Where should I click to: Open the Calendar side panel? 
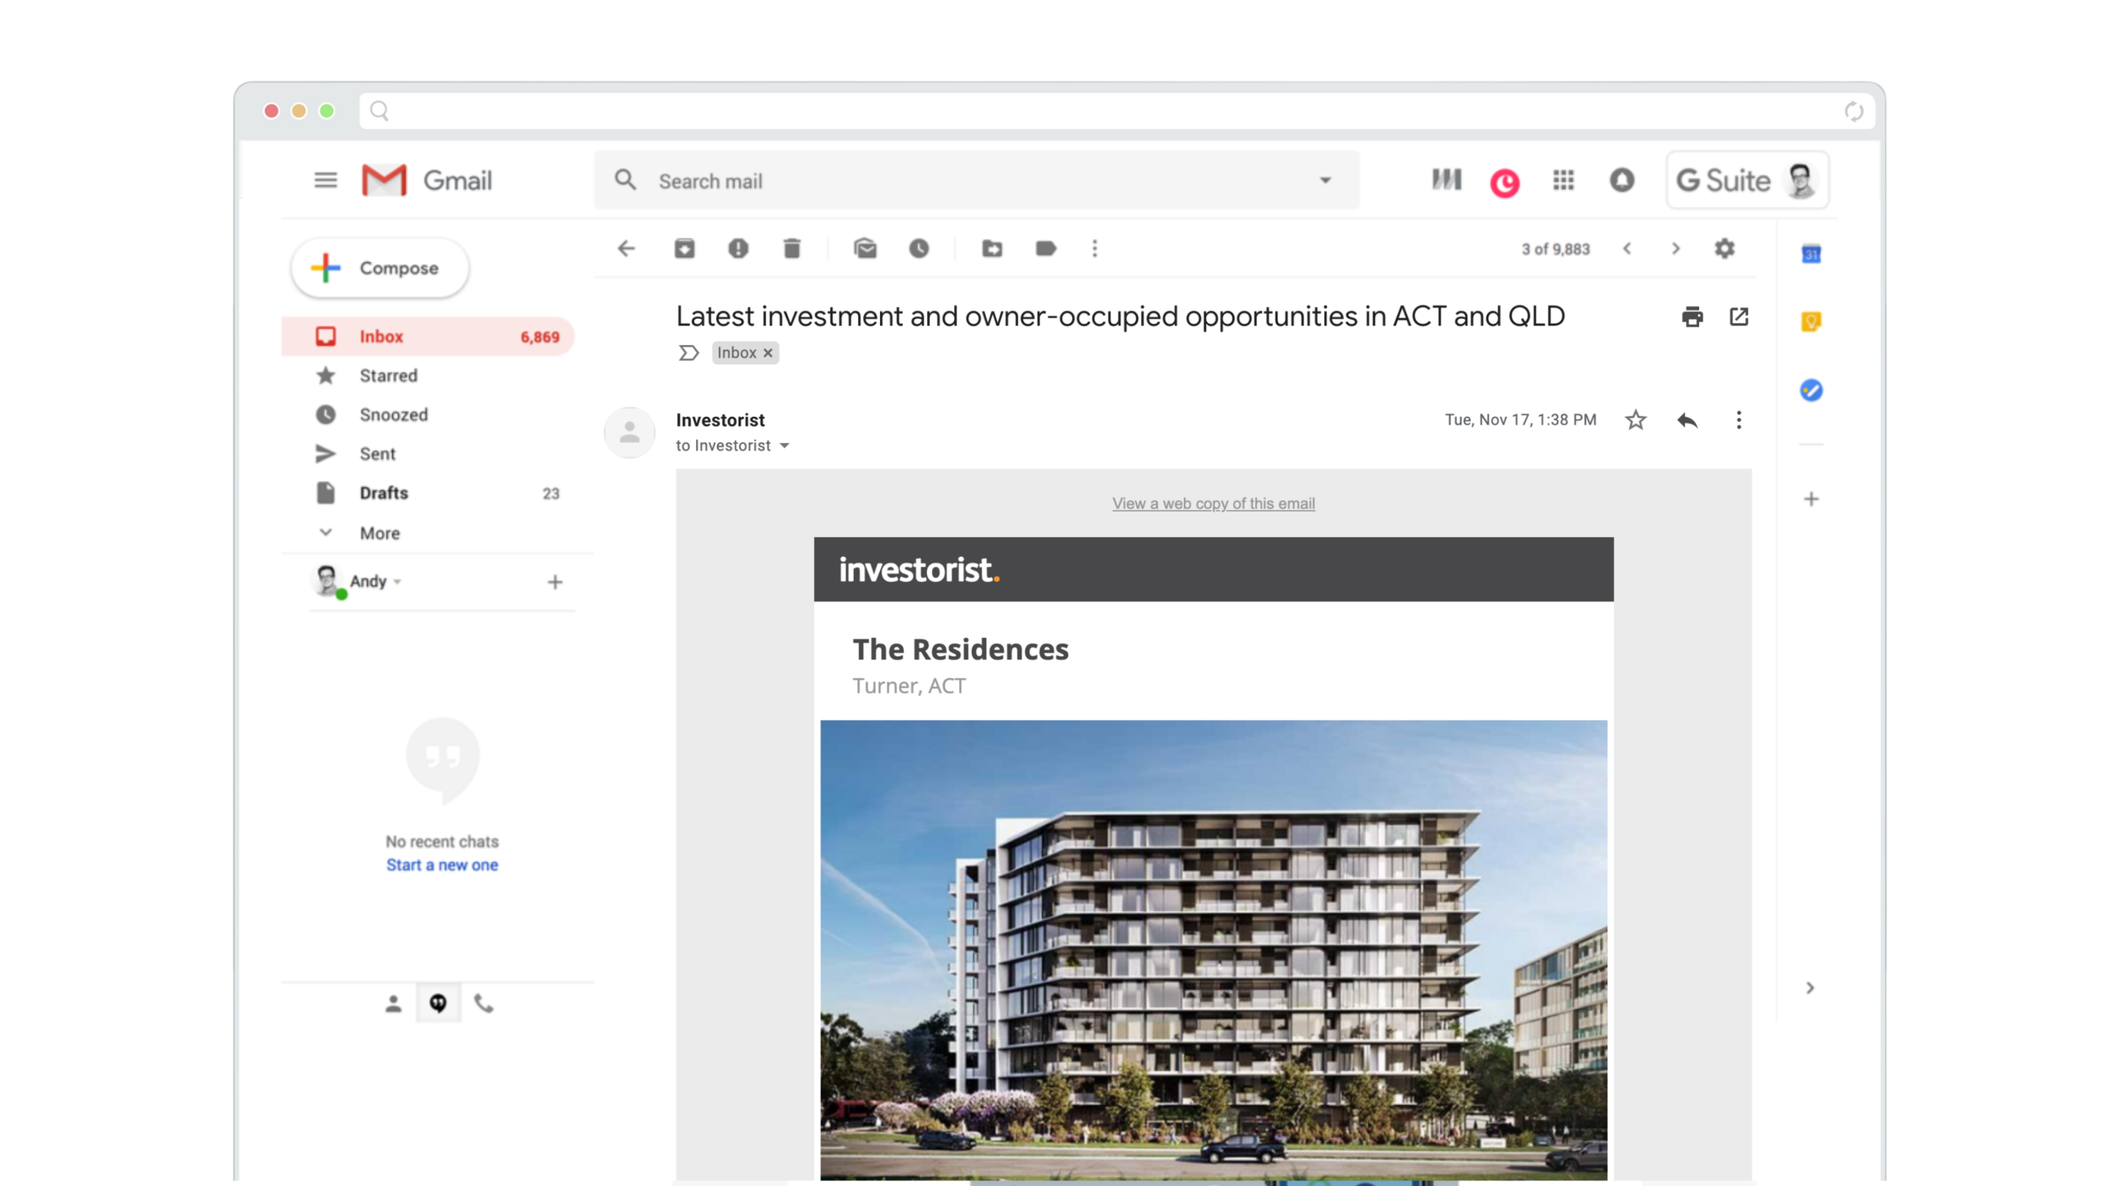tap(1812, 252)
